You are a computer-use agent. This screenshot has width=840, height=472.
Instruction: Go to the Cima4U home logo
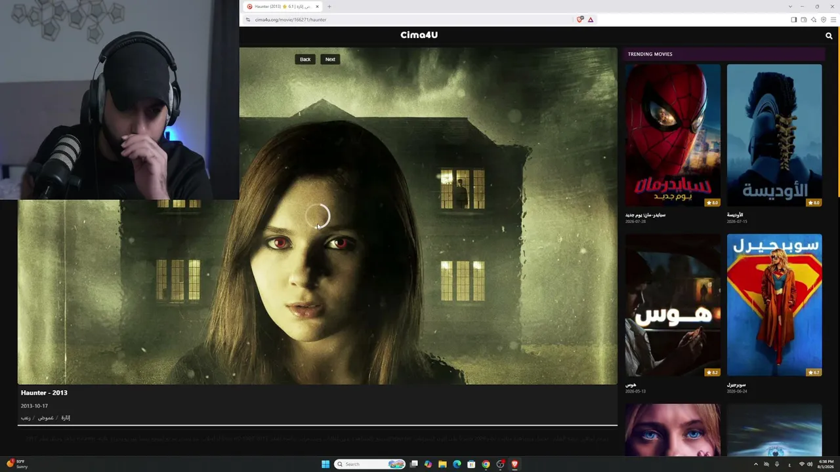(x=419, y=35)
